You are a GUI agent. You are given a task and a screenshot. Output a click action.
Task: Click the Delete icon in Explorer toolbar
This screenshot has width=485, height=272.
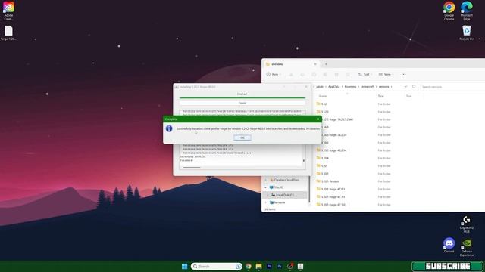point(348,74)
